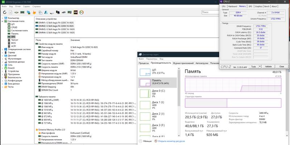290x145 pixels.
Task: Select DIMM2 G Skill Aegis 8GIS module
Action: pyautogui.click(x=55, y=26)
